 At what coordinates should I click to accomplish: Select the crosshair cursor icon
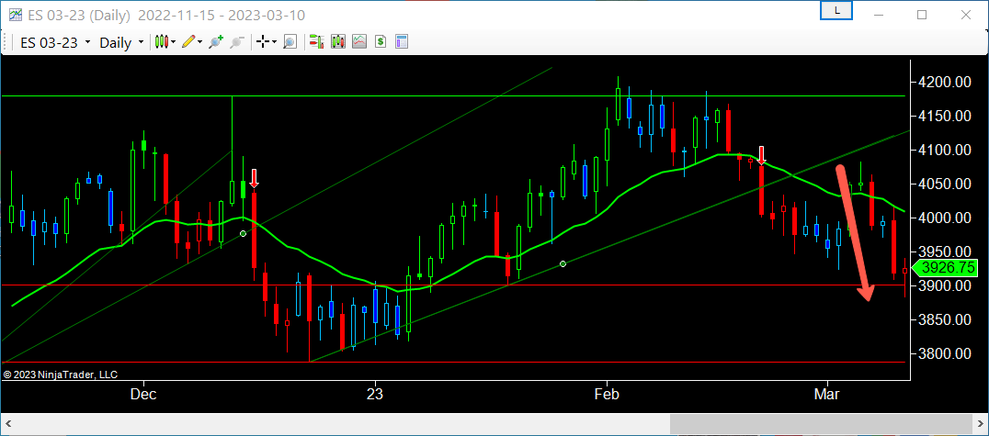point(262,42)
